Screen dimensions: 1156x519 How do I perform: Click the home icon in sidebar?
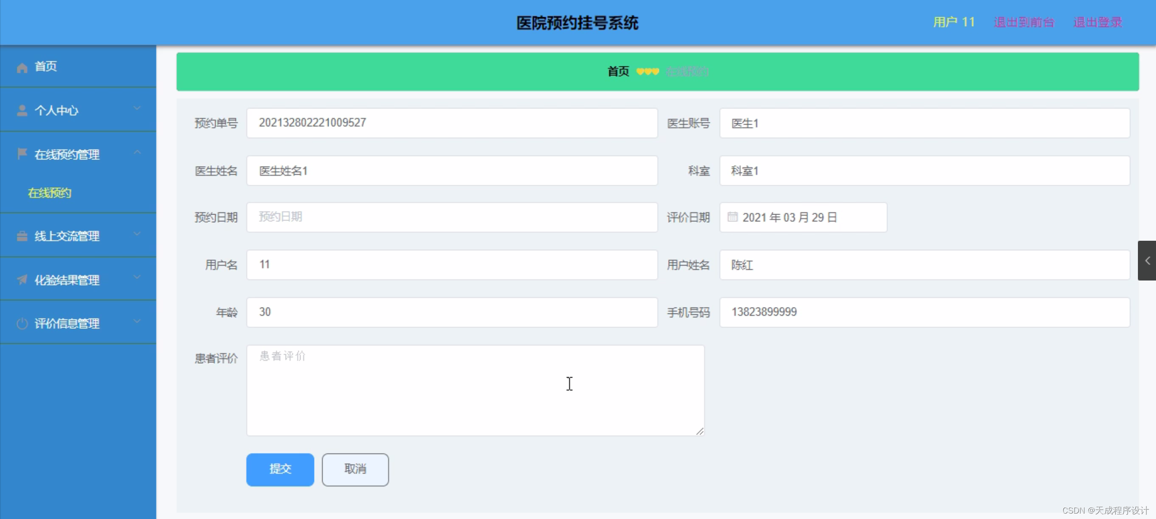click(22, 67)
